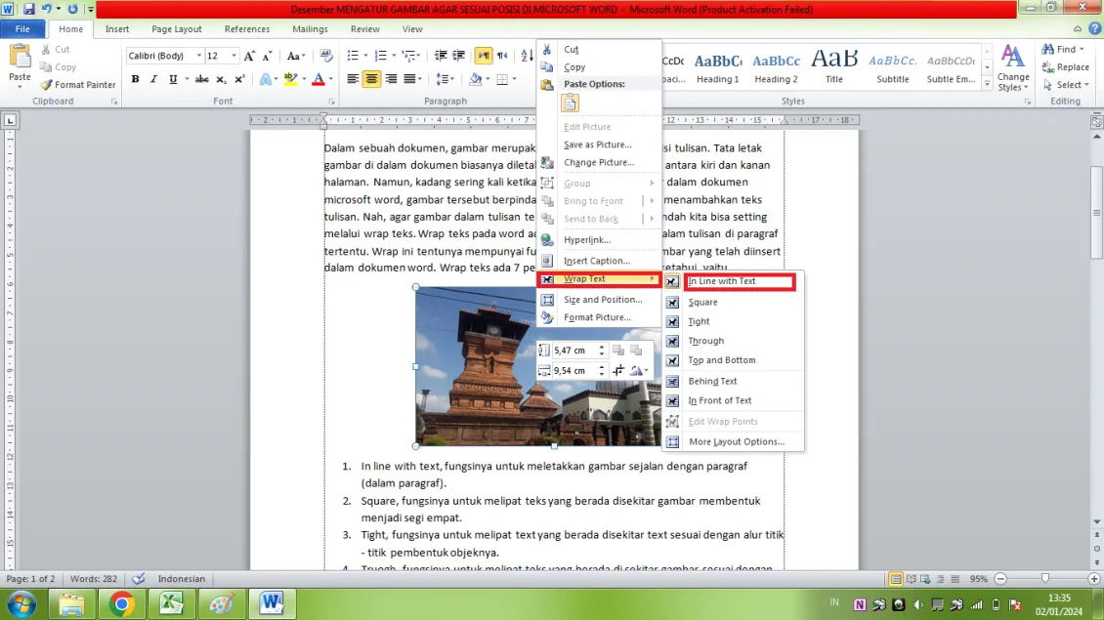Save document from Quick Access Toolbar
This screenshot has width=1104, height=620.
click(x=29, y=9)
